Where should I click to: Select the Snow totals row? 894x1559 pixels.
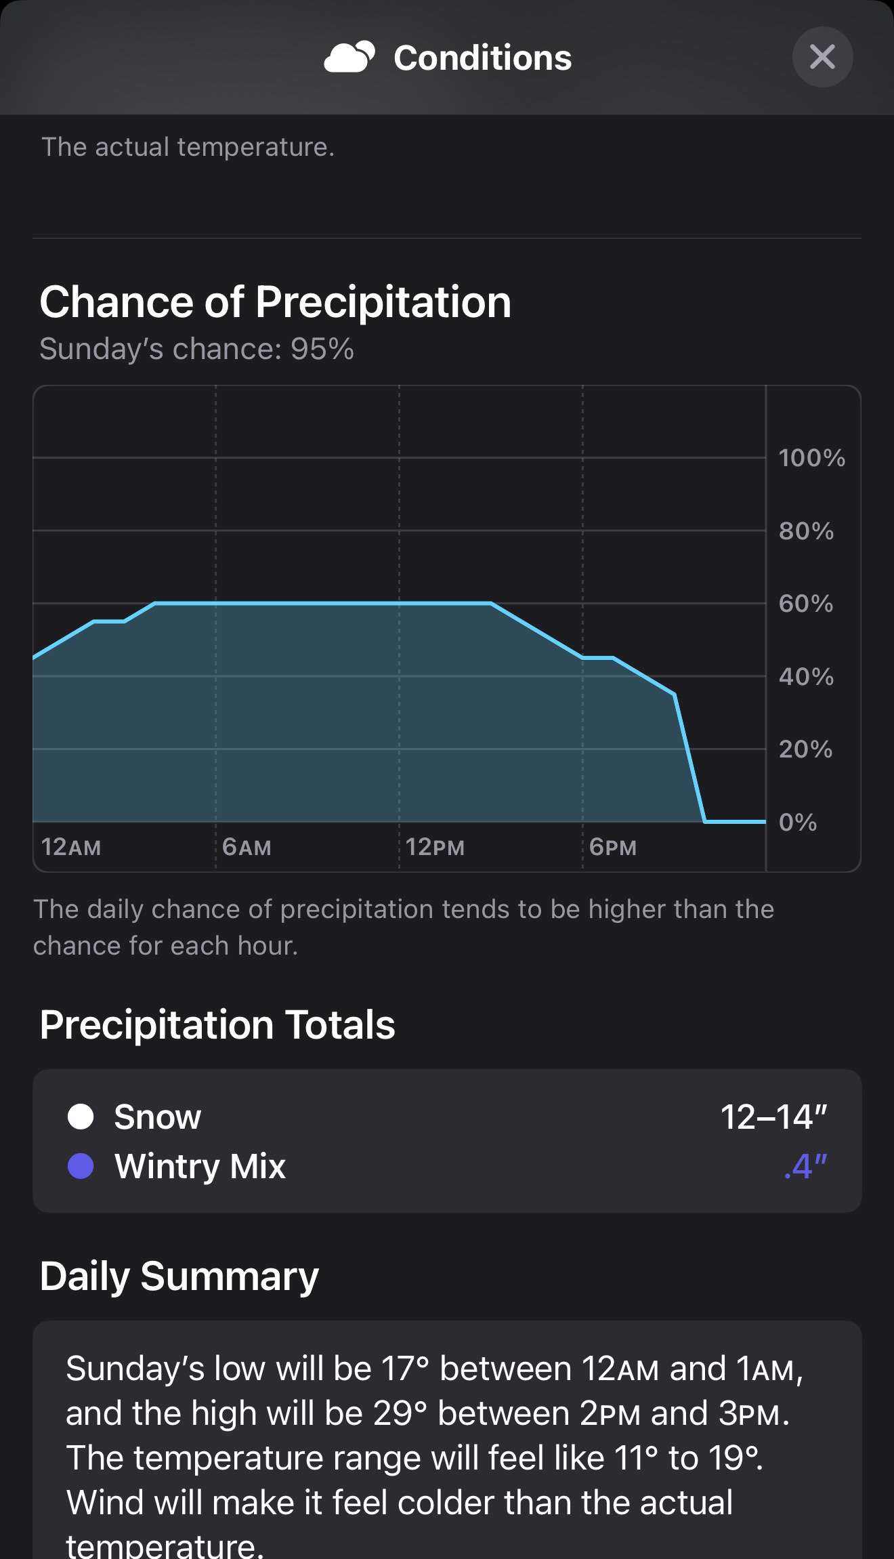click(447, 1117)
